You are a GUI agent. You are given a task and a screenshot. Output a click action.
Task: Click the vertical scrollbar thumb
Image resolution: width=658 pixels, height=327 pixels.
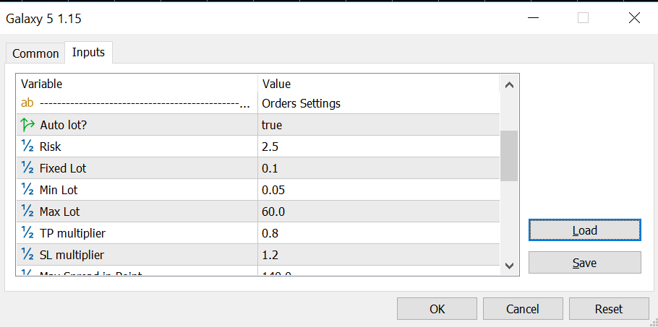point(509,155)
